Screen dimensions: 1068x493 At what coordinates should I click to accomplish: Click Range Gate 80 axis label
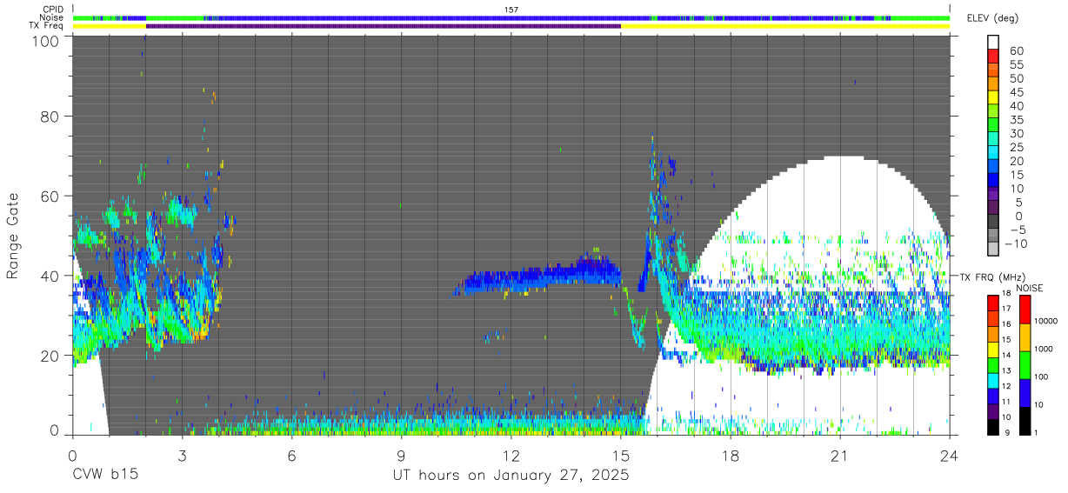click(x=50, y=116)
